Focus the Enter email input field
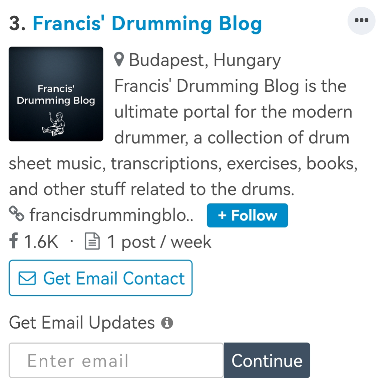This screenshot has height=387, width=387. pyautogui.click(x=116, y=360)
